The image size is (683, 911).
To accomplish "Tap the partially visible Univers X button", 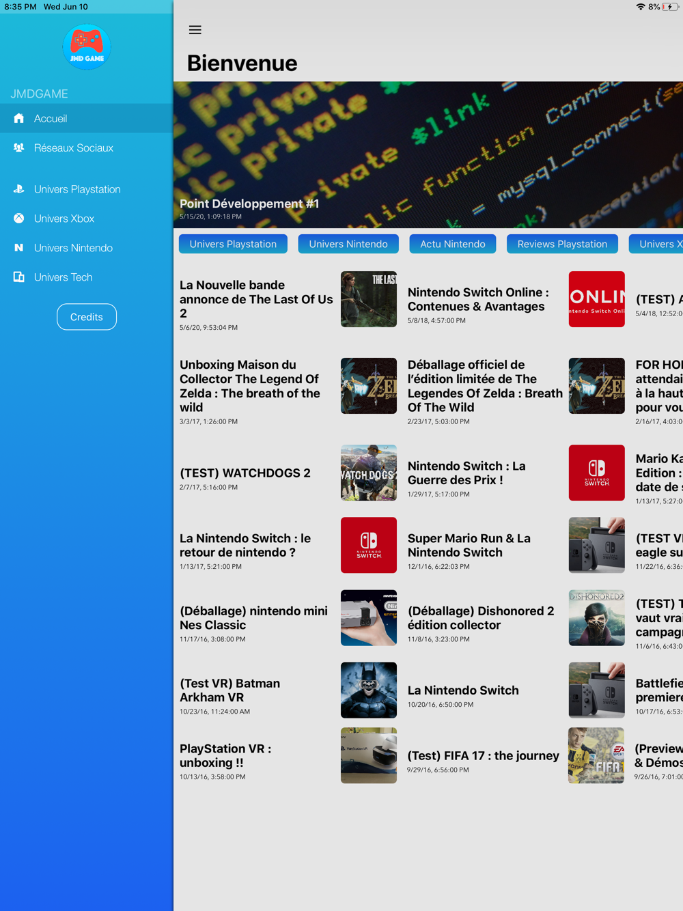I will point(656,244).
